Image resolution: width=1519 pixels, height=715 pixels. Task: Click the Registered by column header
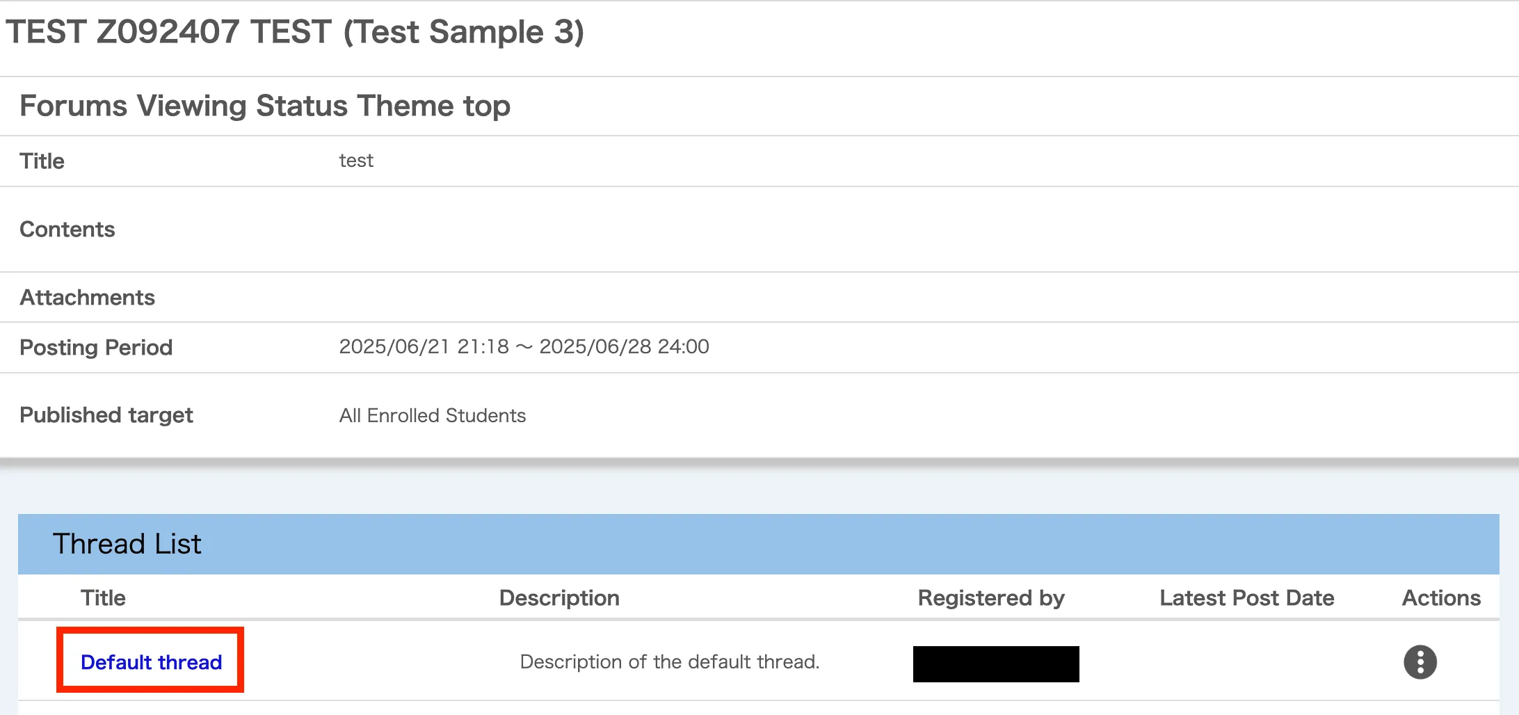click(x=991, y=598)
